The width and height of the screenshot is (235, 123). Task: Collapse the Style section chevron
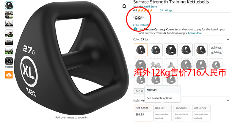click(x=228, y=101)
